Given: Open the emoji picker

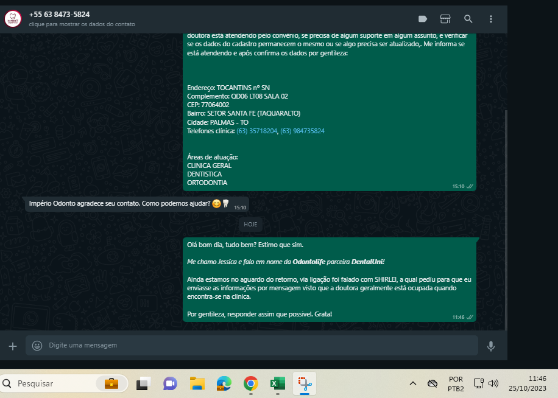Looking at the screenshot, I should 37,346.
